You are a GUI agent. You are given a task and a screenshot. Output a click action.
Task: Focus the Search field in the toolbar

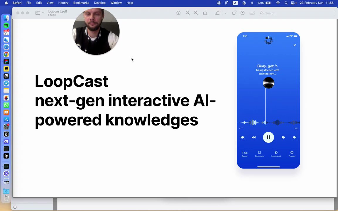click(x=297, y=13)
